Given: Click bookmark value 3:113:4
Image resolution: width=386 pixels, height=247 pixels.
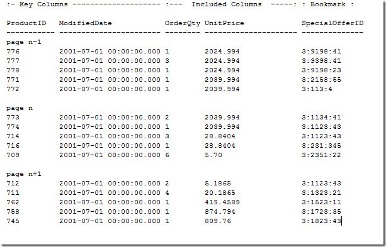Looking at the screenshot, I should [317, 89].
